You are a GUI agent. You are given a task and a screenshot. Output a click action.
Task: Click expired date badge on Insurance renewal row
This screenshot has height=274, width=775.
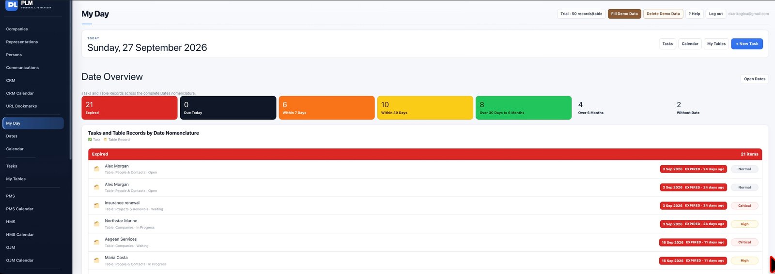click(x=693, y=206)
